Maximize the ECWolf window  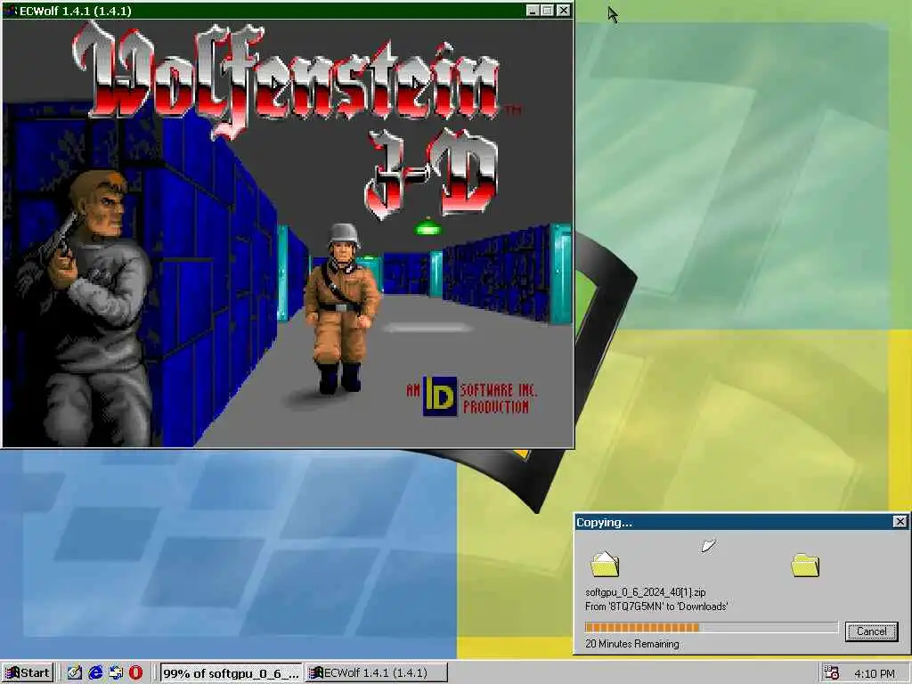click(x=548, y=11)
